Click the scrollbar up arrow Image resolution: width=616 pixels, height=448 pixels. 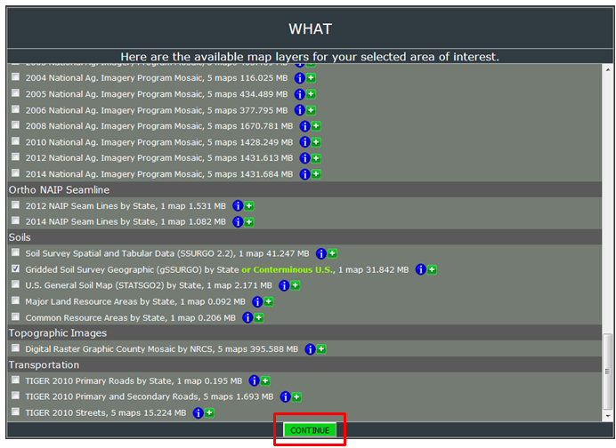[607, 69]
